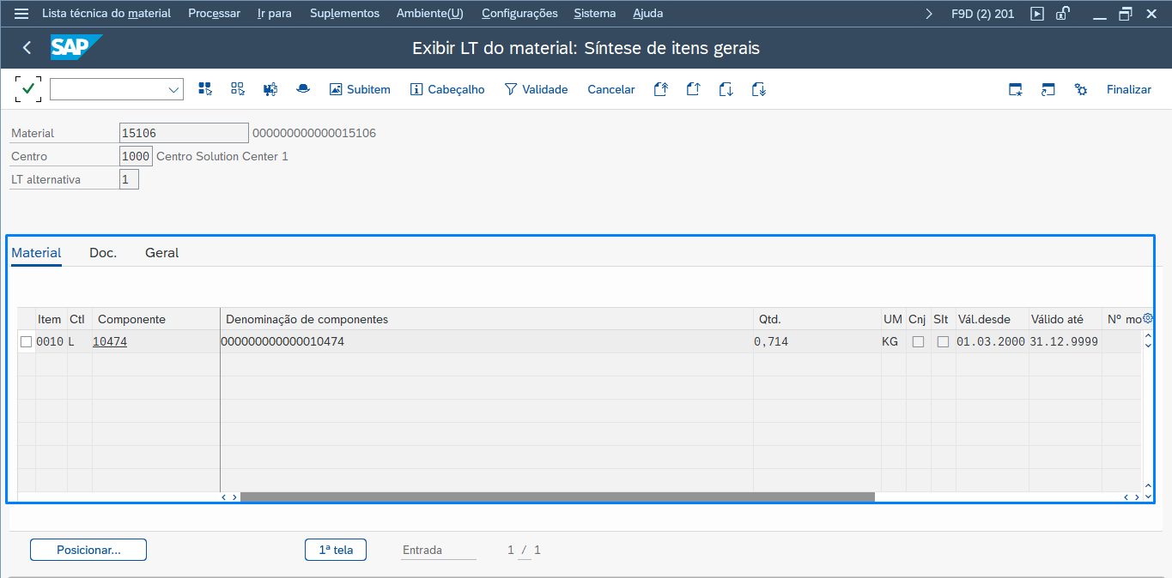Click the Deselect all items icon
The image size is (1172, 578).
[x=238, y=89]
